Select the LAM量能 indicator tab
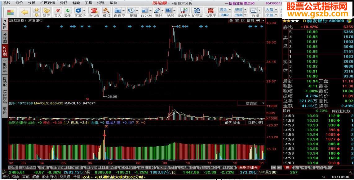 click(x=187, y=168)
